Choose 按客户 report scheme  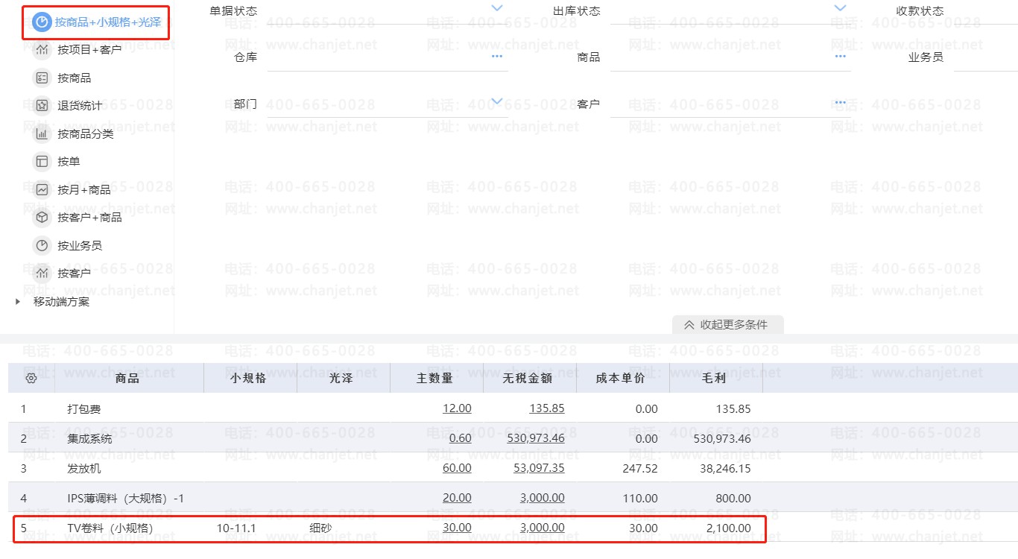click(74, 273)
